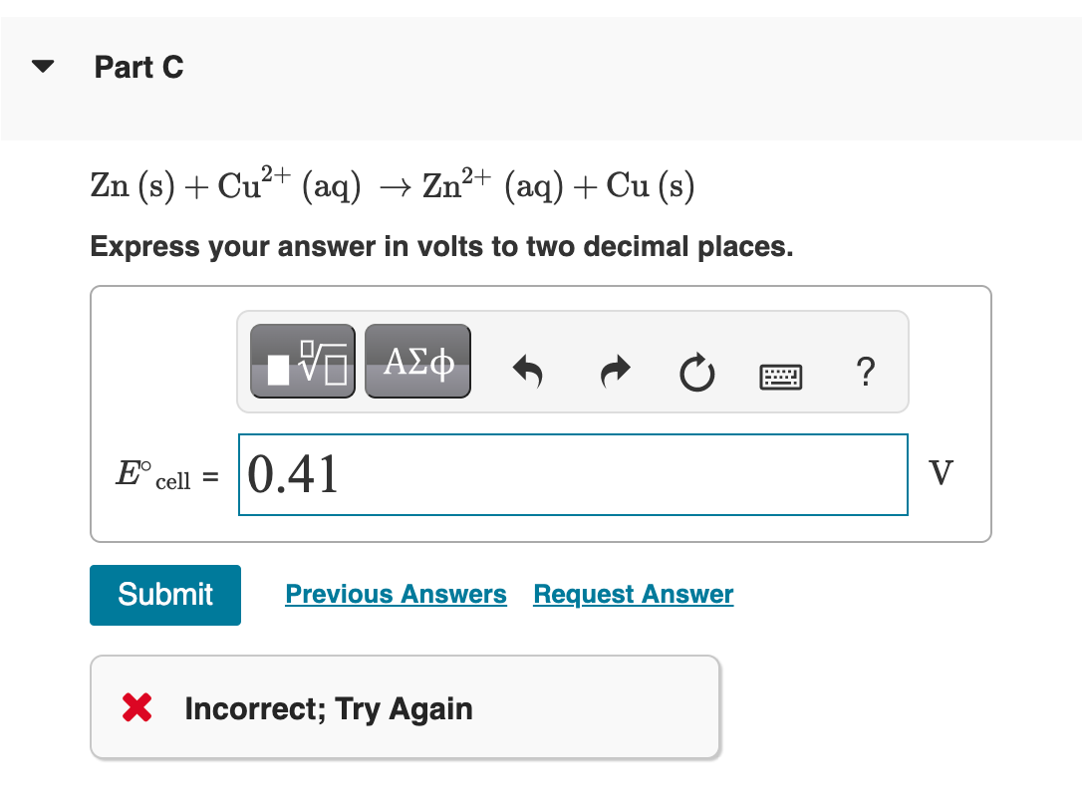
Task: Open Previous Answers
Action: click(395, 594)
